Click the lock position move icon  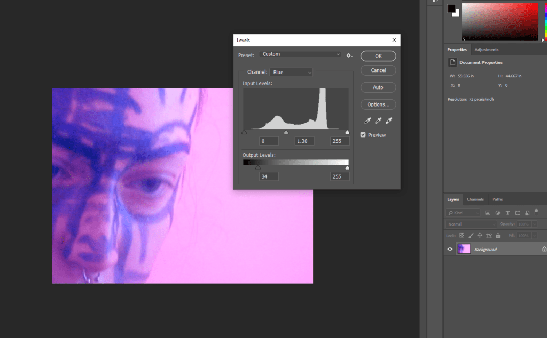coord(480,235)
